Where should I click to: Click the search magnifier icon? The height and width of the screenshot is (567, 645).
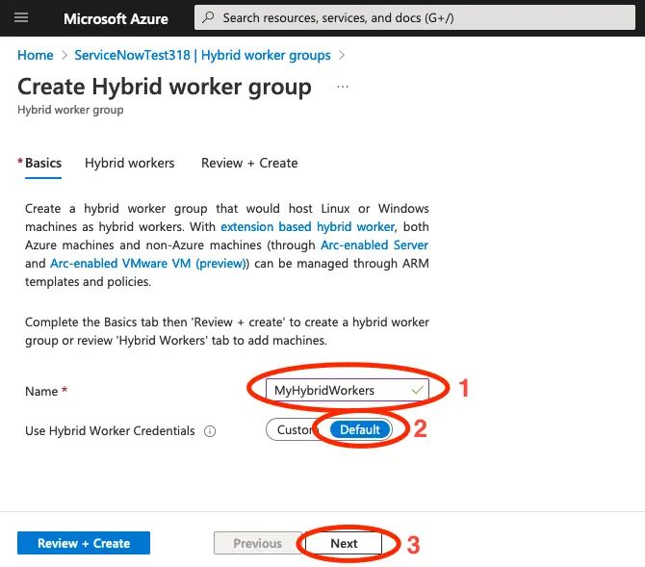click(x=209, y=17)
